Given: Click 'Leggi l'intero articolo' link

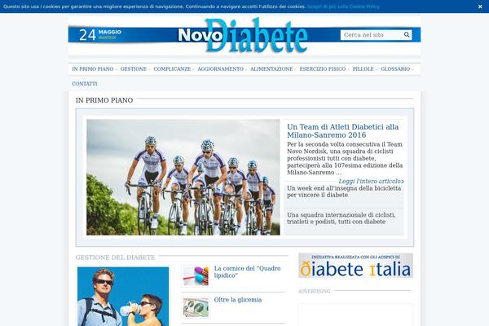Looking at the screenshot, I should [371, 181].
